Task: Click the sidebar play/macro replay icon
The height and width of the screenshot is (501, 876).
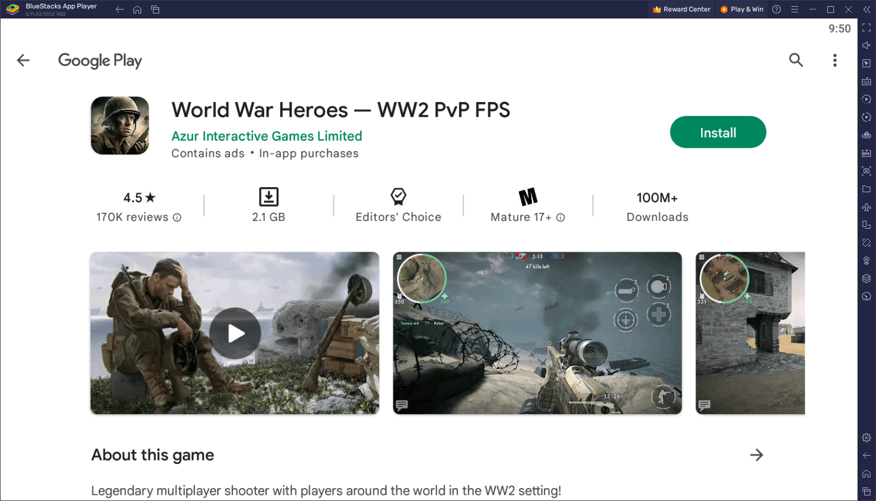Action: click(866, 99)
